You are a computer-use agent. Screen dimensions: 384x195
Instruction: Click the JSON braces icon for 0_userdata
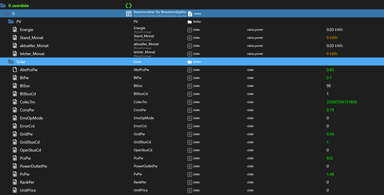pyautogui.click(x=129, y=6)
